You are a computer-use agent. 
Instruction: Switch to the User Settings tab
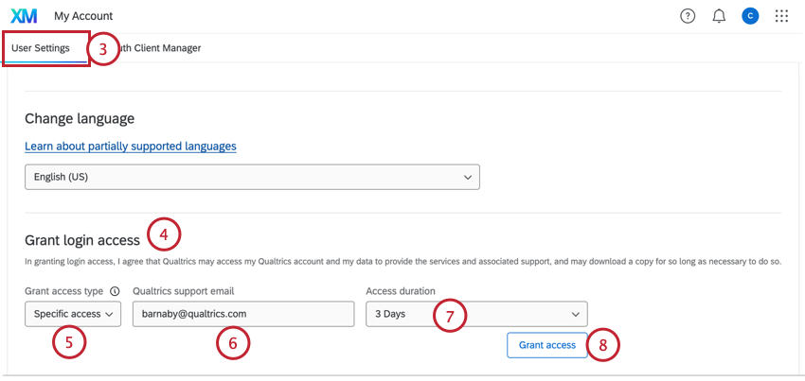41,48
